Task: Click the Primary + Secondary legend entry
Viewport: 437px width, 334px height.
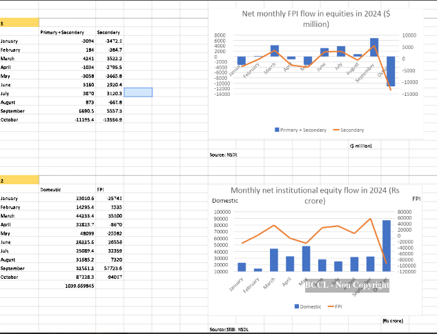Action: [x=300, y=130]
